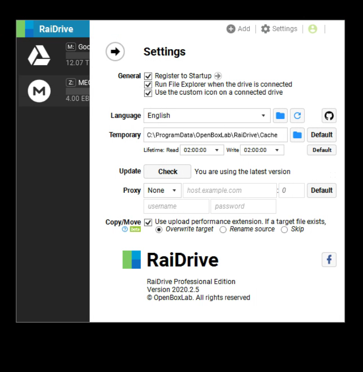363x372 pixels.
Task: Click the Copy/Move help question icon
Action: 125,229
